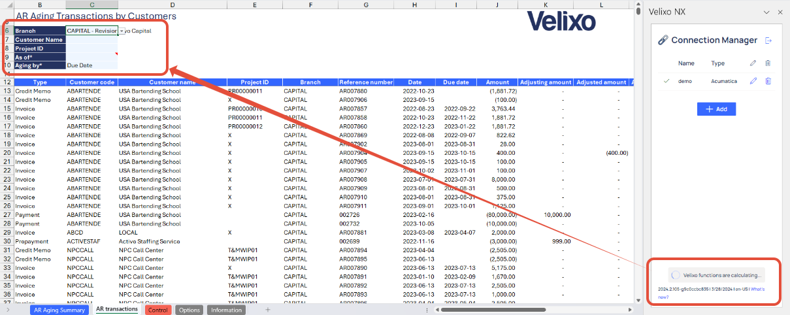Select the adjusting amount cell 10,000.00
The width and height of the screenshot is (790, 315).
click(546, 214)
